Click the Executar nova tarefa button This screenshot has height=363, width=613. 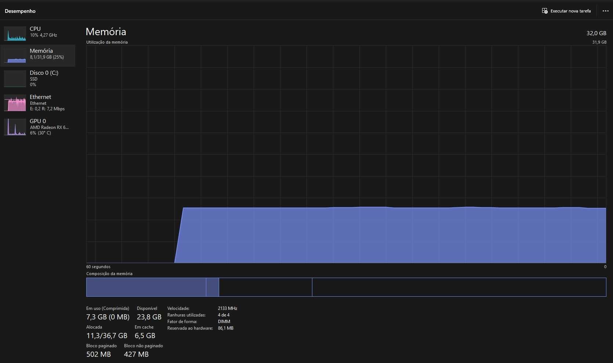[x=566, y=11]
